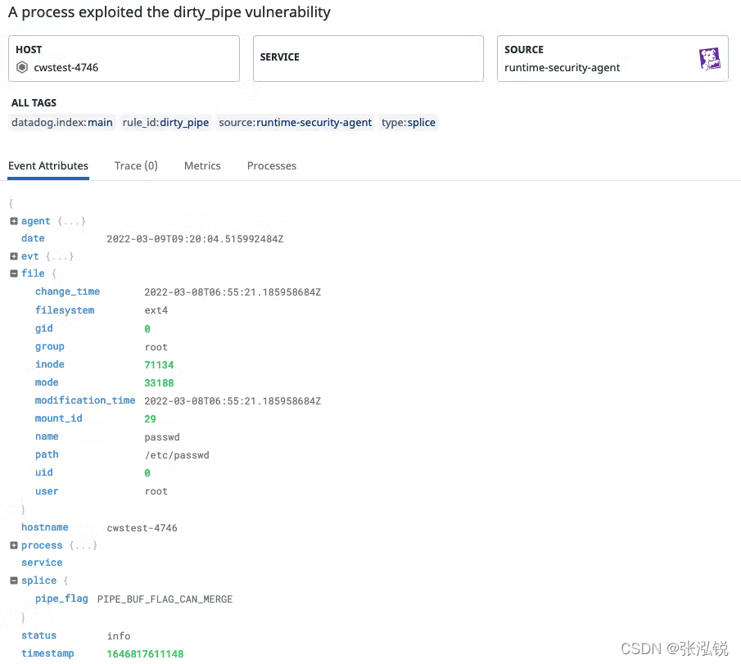
Task: Click the hostname value cwstest-4746
Action: 142,527
